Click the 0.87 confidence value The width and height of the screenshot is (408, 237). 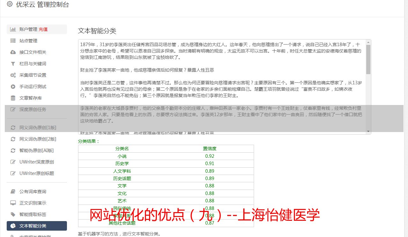(210, 223)
